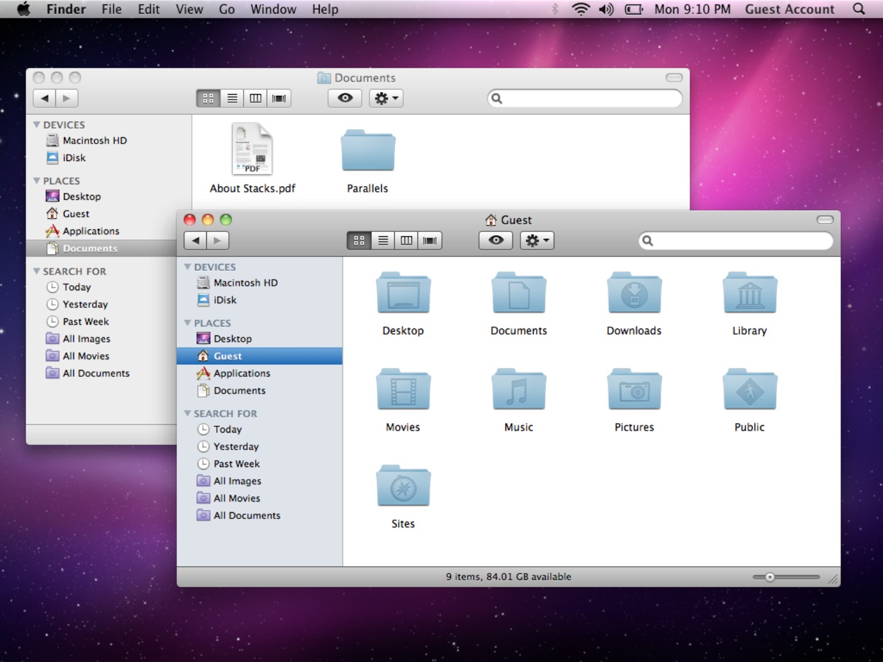Open the Library folder icon
Viewport: 883px width, 662px height.
(749, 293)
